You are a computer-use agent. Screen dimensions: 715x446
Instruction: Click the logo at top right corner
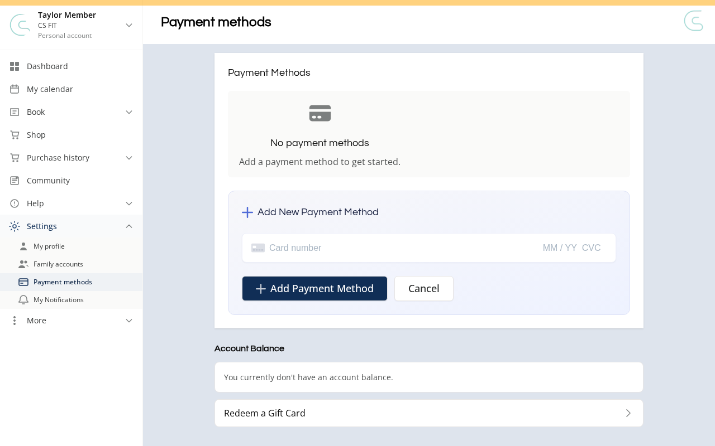click(694, 21)
